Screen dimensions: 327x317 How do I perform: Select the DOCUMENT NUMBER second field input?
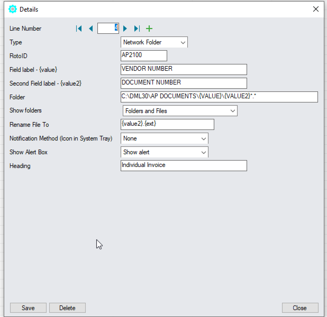(184, 83)
